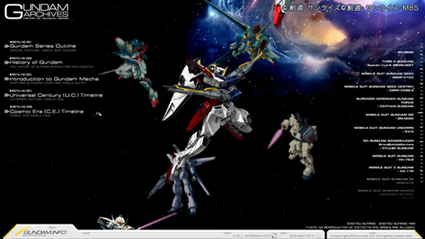Select the white Gundam model at bottom center
Screen dimensions: 425x239
coord(181,179)
